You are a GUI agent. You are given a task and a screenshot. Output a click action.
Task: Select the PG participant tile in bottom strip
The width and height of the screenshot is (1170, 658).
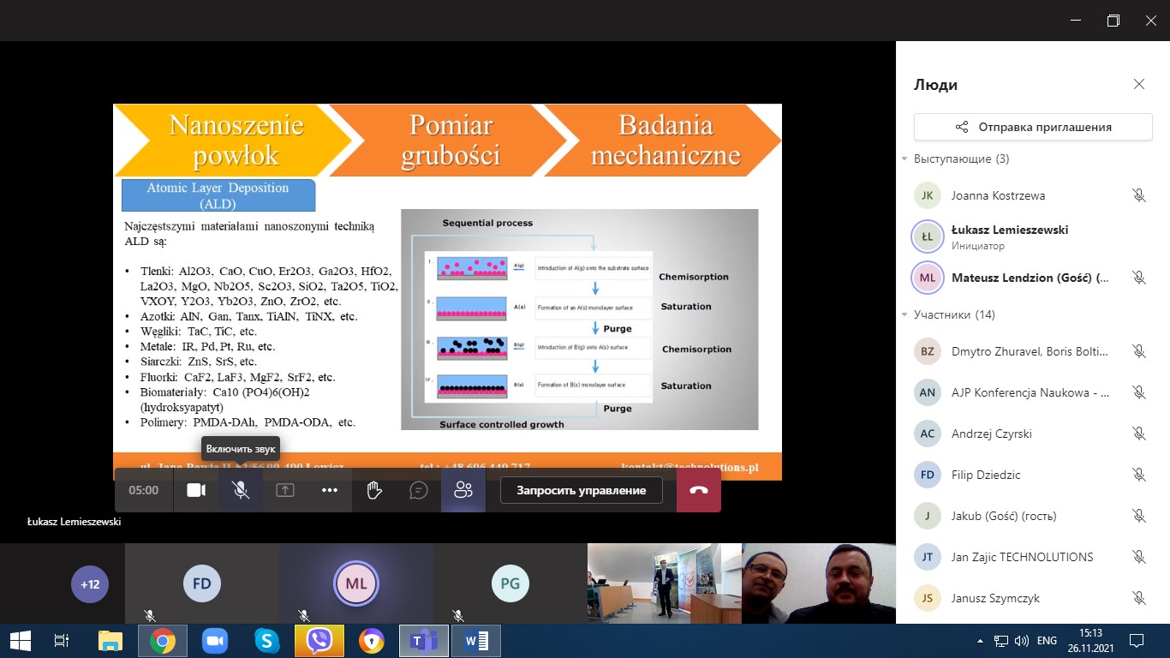[x=510, y=583]
